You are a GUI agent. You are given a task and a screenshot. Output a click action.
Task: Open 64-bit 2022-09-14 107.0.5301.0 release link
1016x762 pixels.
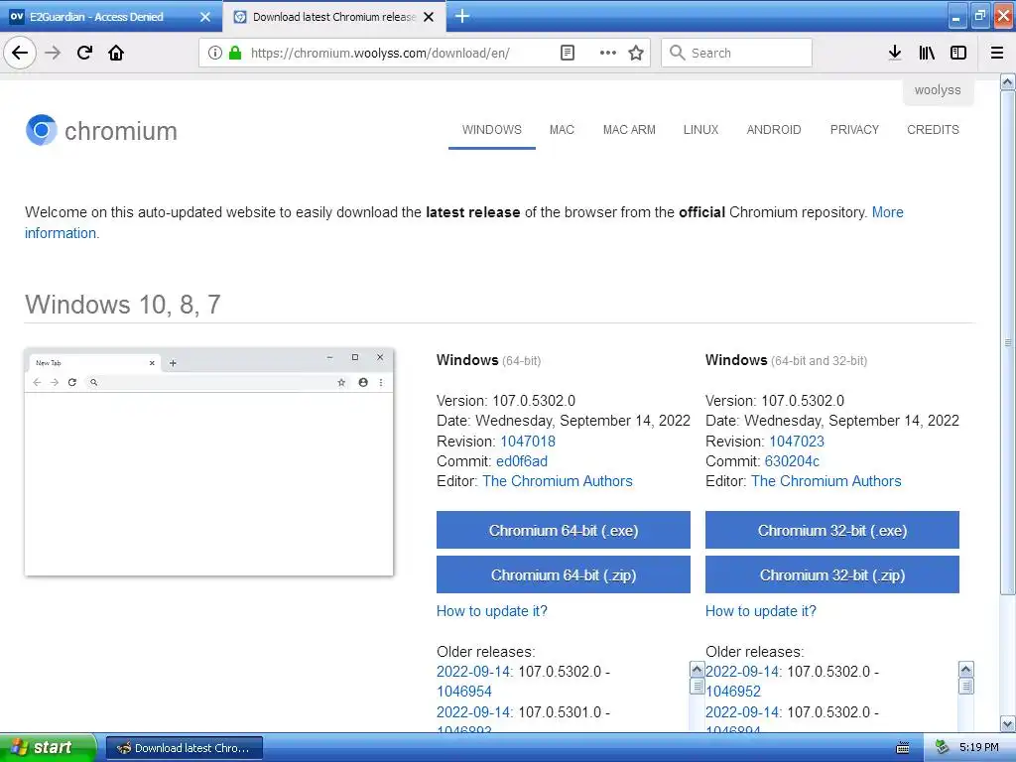click(x=475, y=712)
